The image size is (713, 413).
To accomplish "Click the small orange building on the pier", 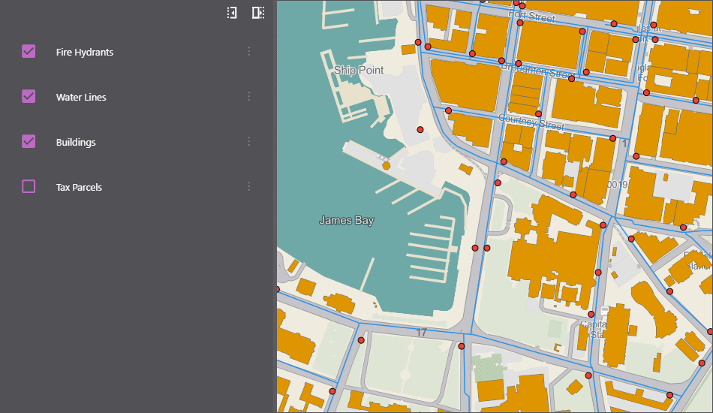I will tap(386, 165).
